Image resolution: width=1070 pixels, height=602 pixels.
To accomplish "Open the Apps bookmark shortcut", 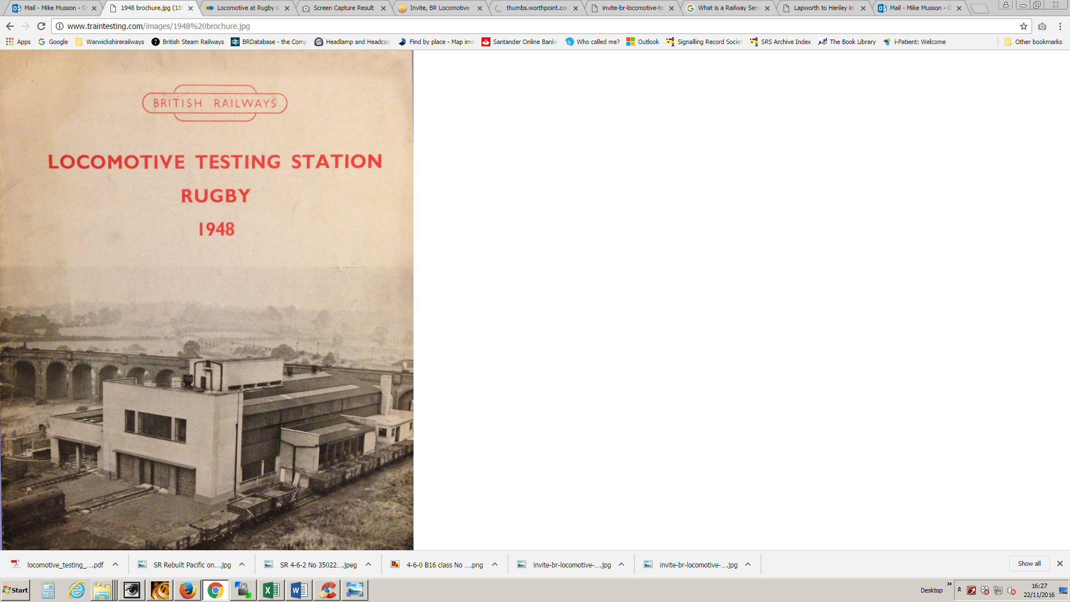I will click(x=18, y=42).
